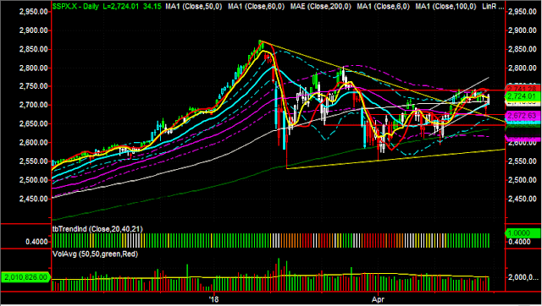The width and height of the screenshot is (542, 306).
Task: Click 2,750.00 on the left price scale
Action: (34, 86)
